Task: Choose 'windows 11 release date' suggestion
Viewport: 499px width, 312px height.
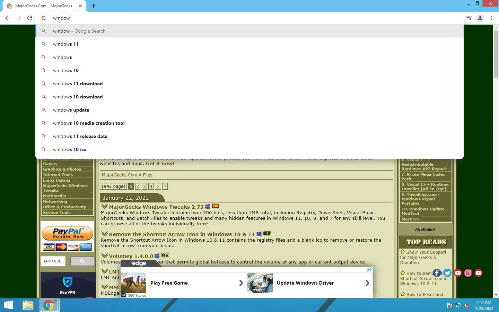Action: click(x=249, y=136)
